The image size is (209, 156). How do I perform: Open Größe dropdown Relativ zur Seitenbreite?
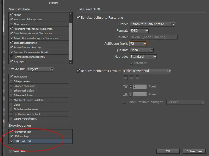tap(152, 24)
